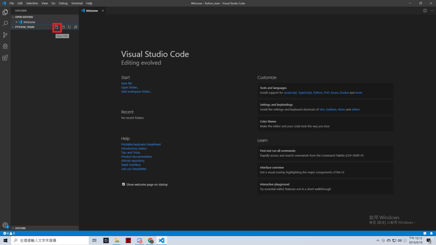Toggle Show welcome page on startup
The height and width of the screenshot is (245, 436).
click(123, 184)
